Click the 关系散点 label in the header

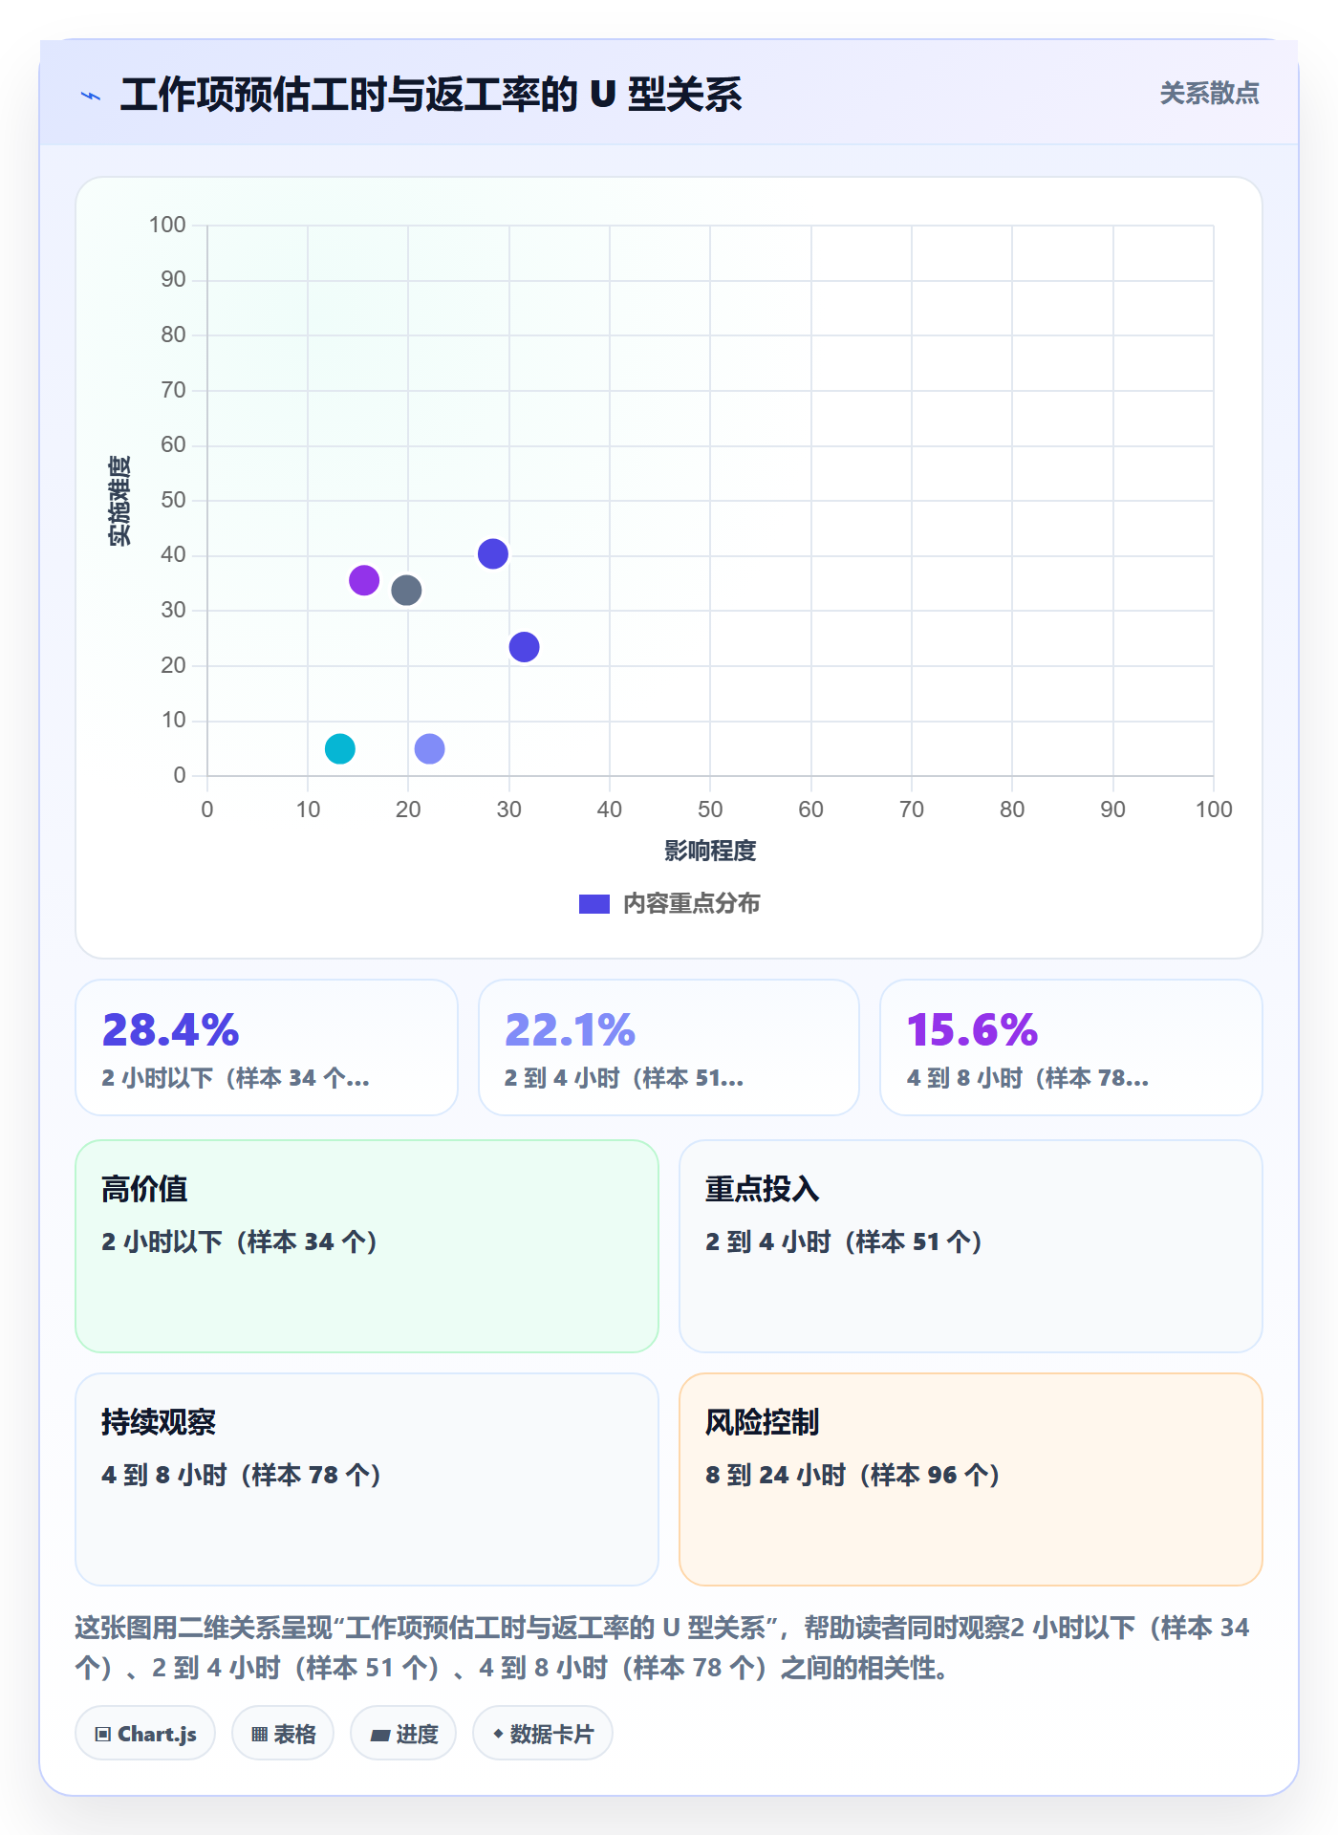[x=1209, y=94]
